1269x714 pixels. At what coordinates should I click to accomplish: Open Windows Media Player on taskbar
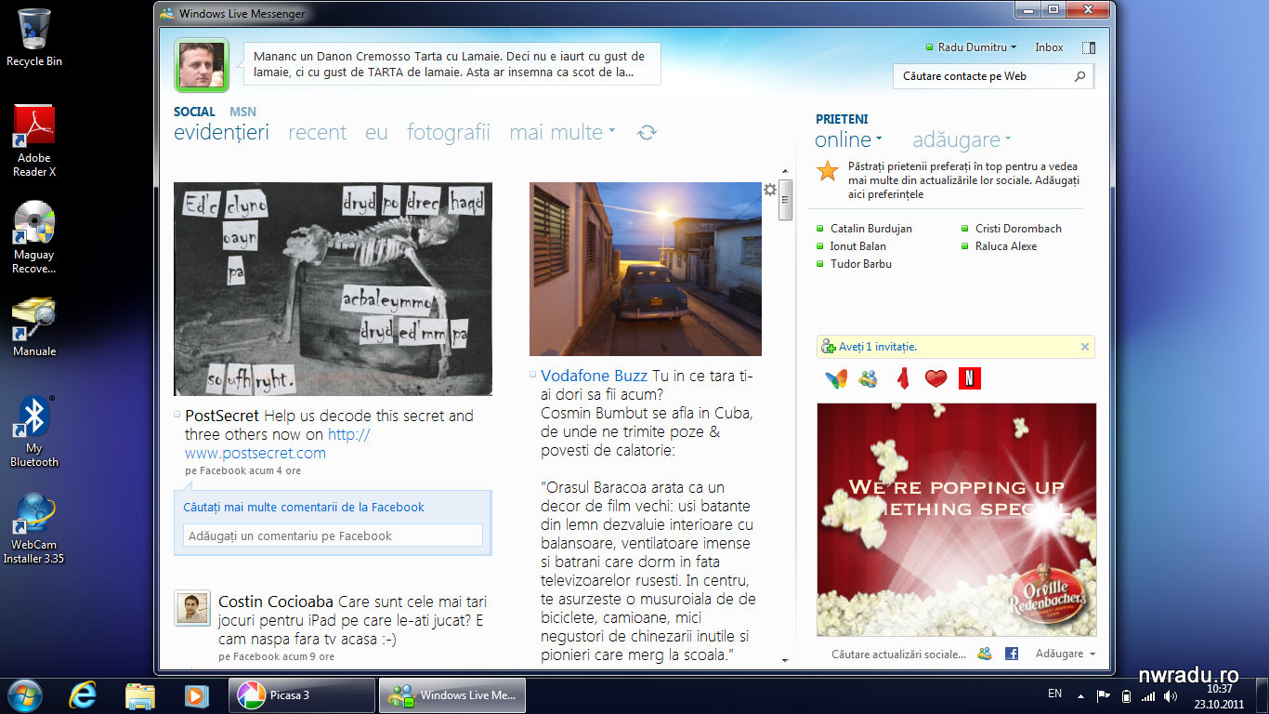197,695
